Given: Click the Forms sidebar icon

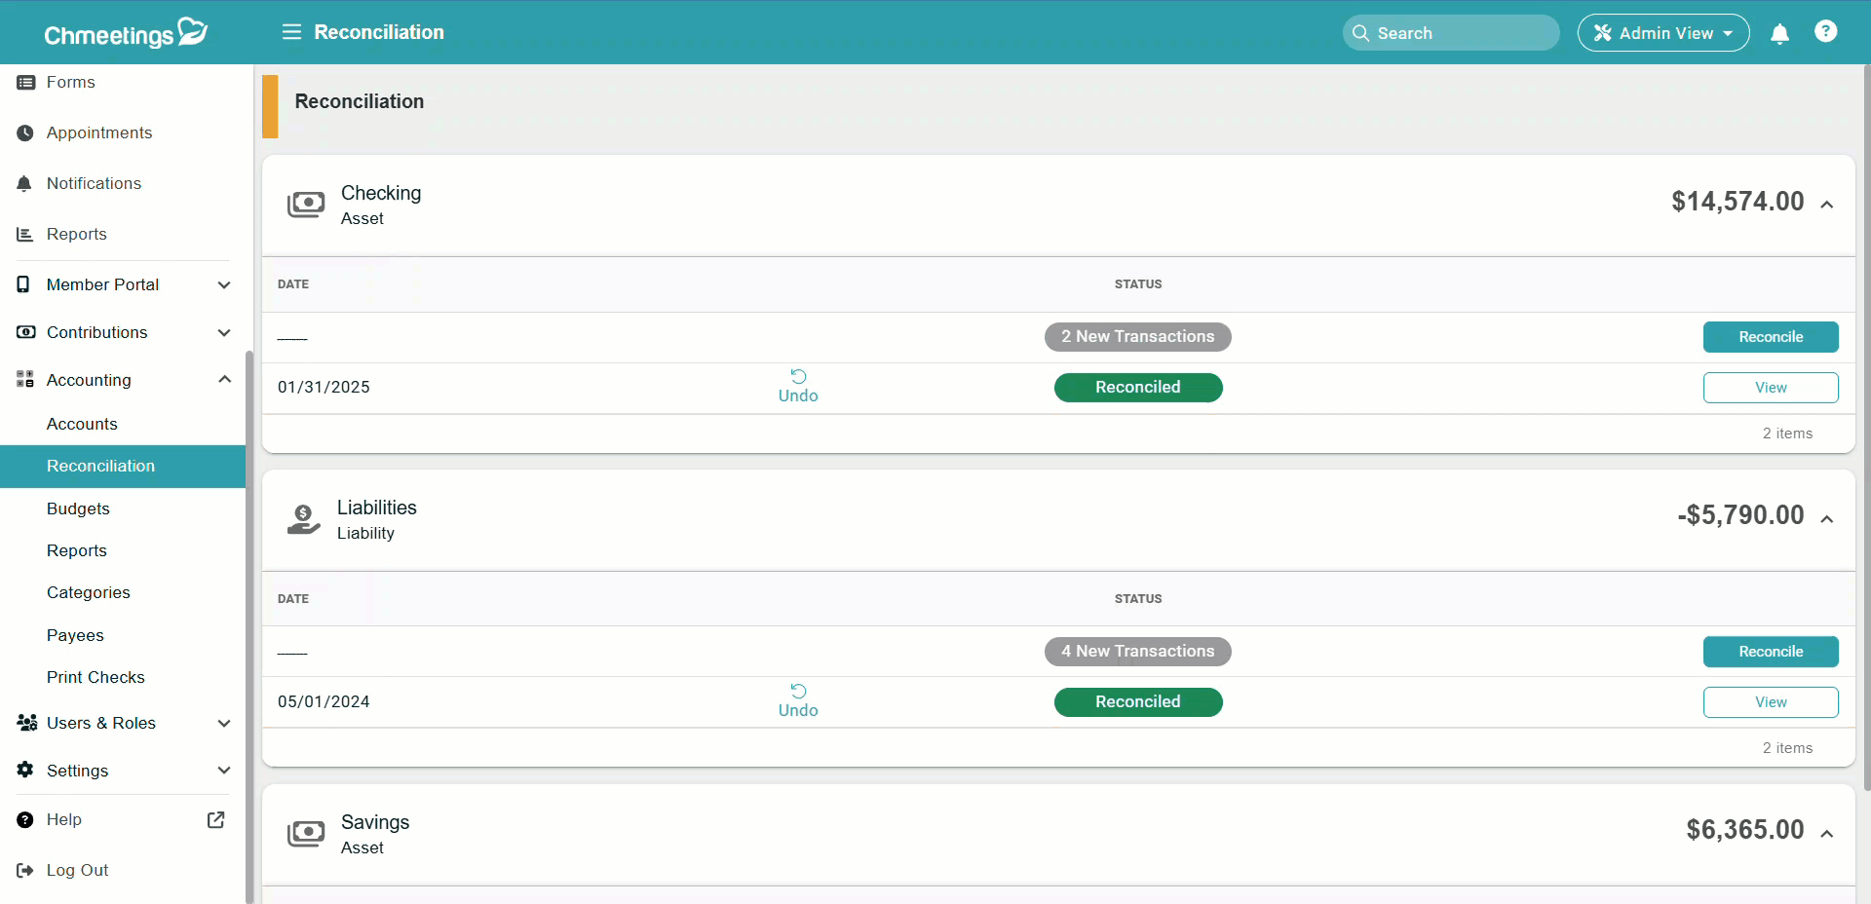Looking at the screenshot, I should (x=26, y=83).
